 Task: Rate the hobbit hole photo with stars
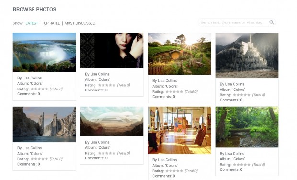(x=174, y=91)
